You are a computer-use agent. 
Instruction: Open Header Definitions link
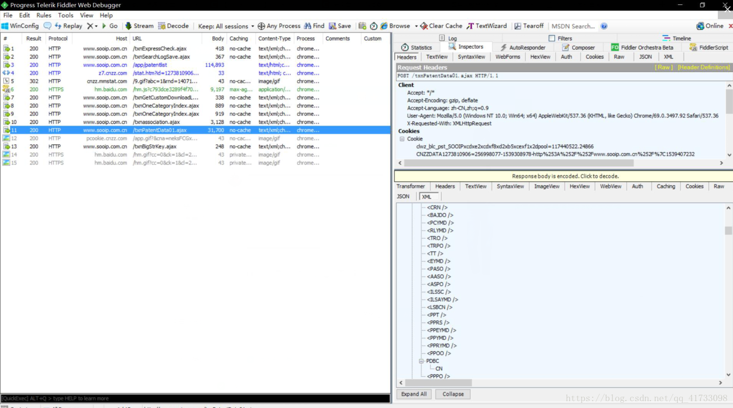click(x=704, y=68)
